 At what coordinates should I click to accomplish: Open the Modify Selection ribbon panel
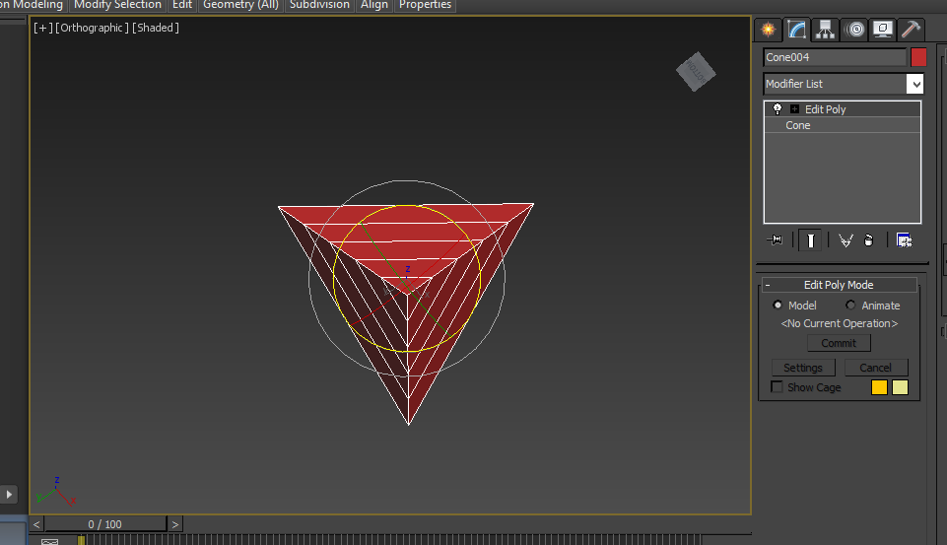tap(118, 5)
